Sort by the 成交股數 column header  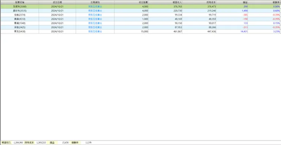[x=131, y=3]
